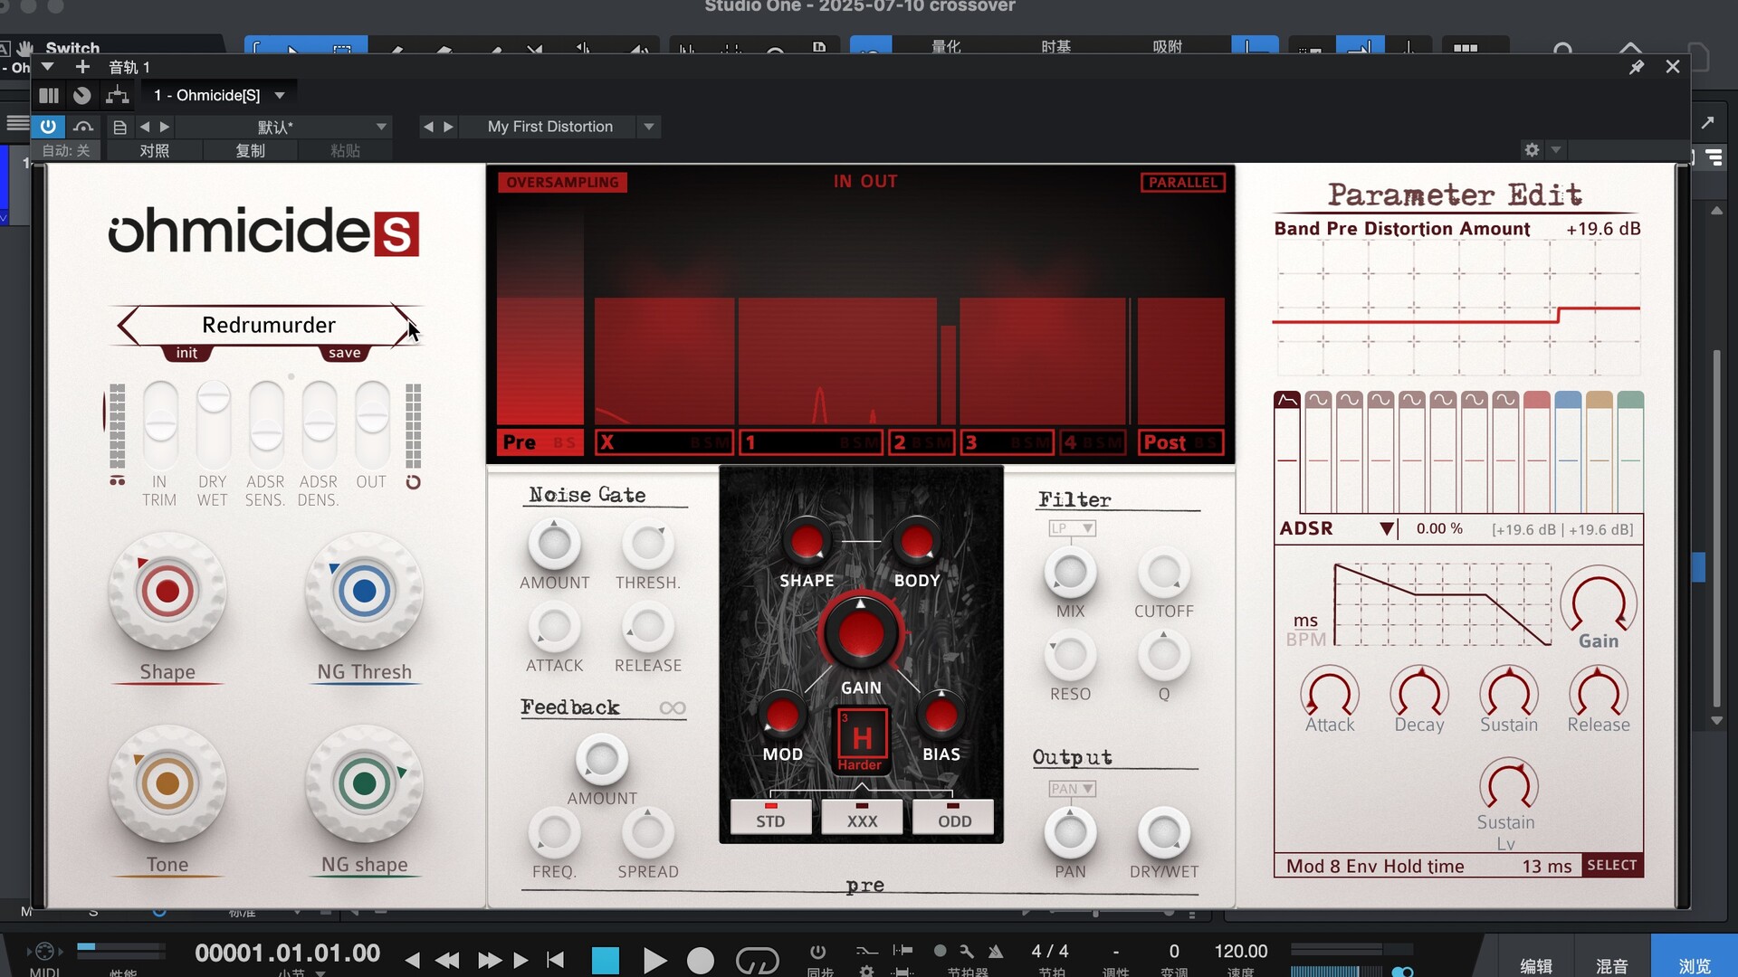Screen dimensions: 1738x977
Task: Enable the ODD distortion family
Action: (x=954, y=817)
